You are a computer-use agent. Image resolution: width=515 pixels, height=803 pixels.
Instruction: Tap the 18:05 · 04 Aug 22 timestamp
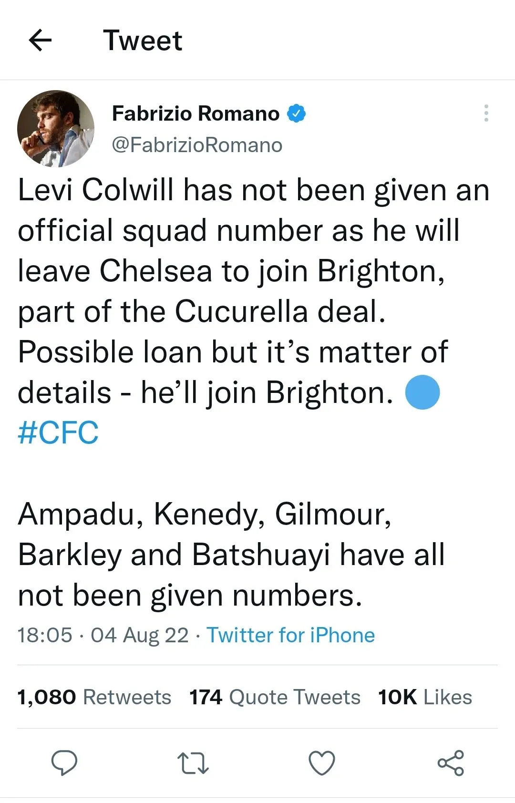point(103,635)
